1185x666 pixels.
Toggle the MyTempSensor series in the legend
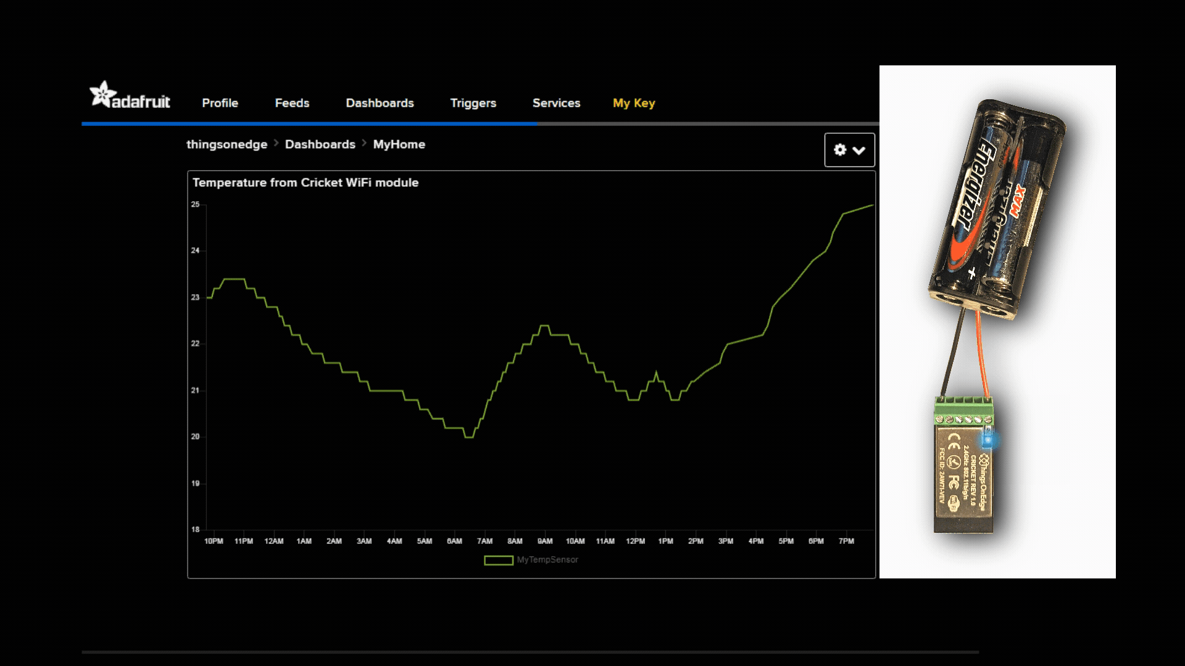click(x=547, y=560)
